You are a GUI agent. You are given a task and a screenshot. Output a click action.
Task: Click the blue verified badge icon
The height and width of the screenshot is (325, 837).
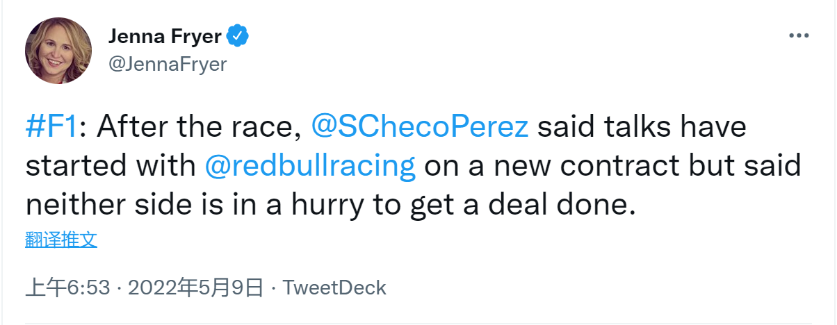(238, 35)
